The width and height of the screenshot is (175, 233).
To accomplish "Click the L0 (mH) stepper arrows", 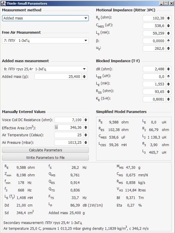I will [169, 33].
